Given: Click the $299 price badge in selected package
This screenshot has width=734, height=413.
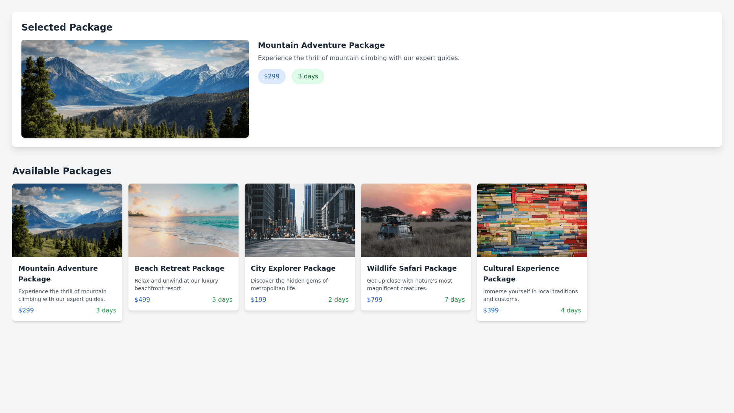Looking at the screenshot, I should tap(271, 76).
